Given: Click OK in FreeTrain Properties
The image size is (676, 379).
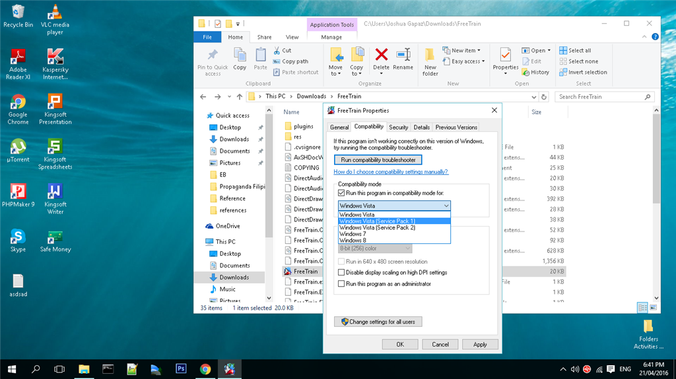Looking at the screenshot, I should pos(400,345).
